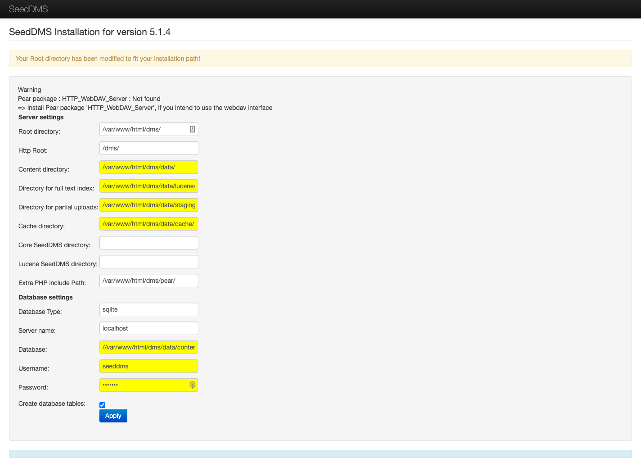Click the highlighted Database path field
Viewport: 641px width, 467px height.
click(x=148, y=347)
